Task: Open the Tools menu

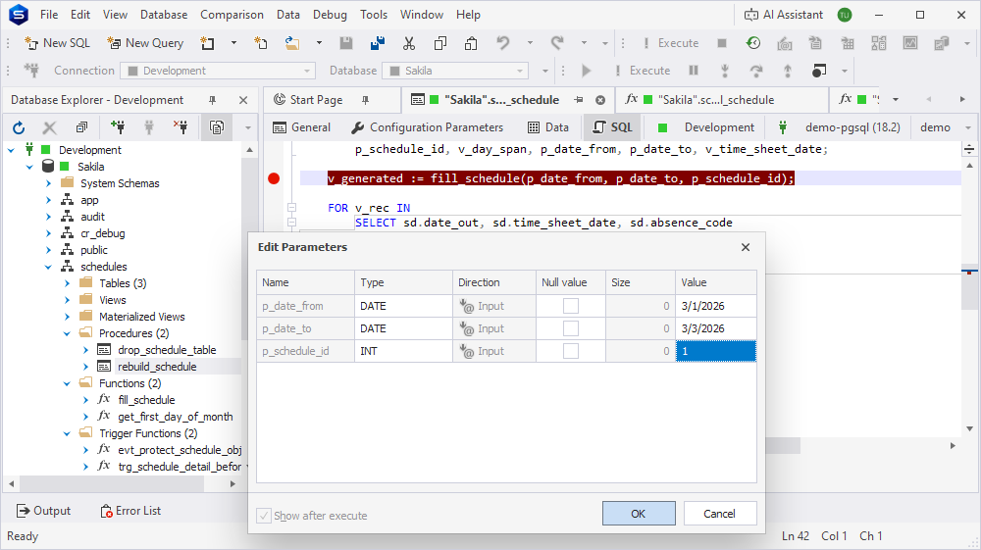Action: 374,15
